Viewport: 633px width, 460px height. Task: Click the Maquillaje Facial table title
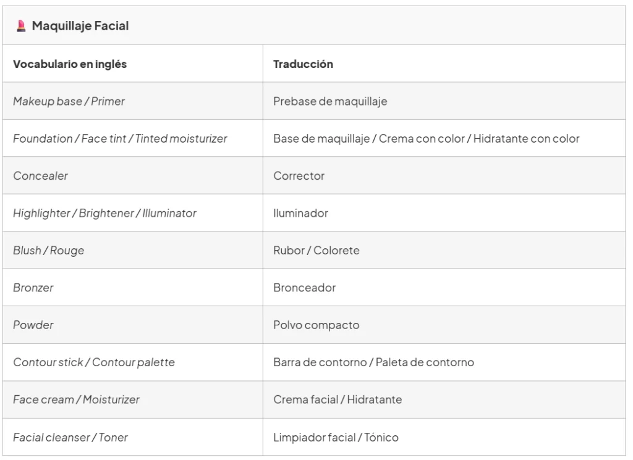[80, 26]
